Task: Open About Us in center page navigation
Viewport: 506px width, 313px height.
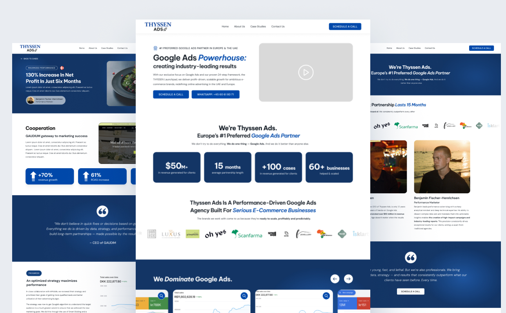Action: (x=239, y=27)
